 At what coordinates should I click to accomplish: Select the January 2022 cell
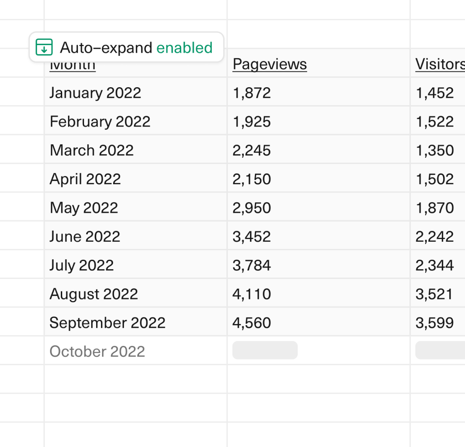[x=95, y=93]
